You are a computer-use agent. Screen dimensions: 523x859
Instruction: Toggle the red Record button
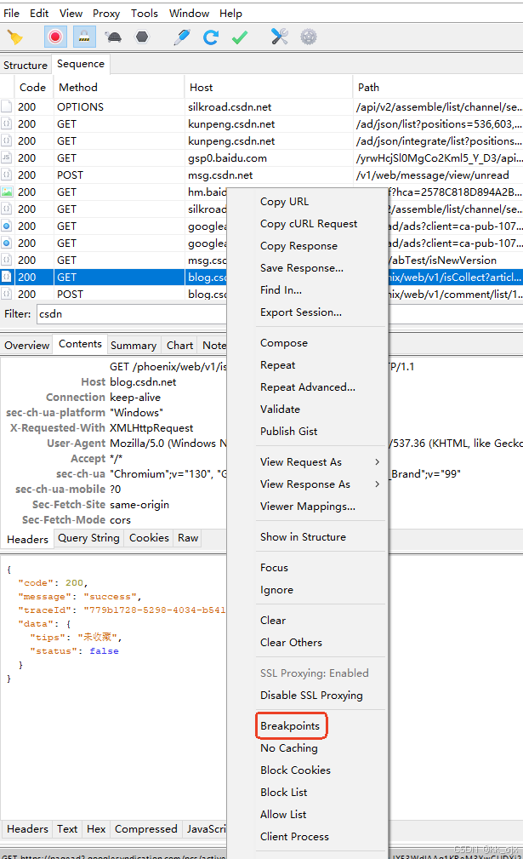[x=54, y=37]
